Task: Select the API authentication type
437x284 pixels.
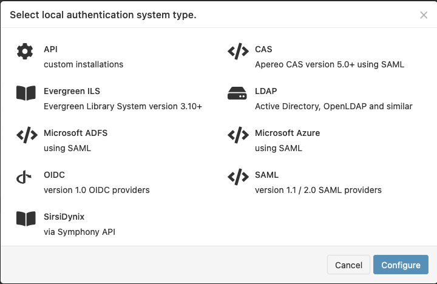Action: coord(51,49)
